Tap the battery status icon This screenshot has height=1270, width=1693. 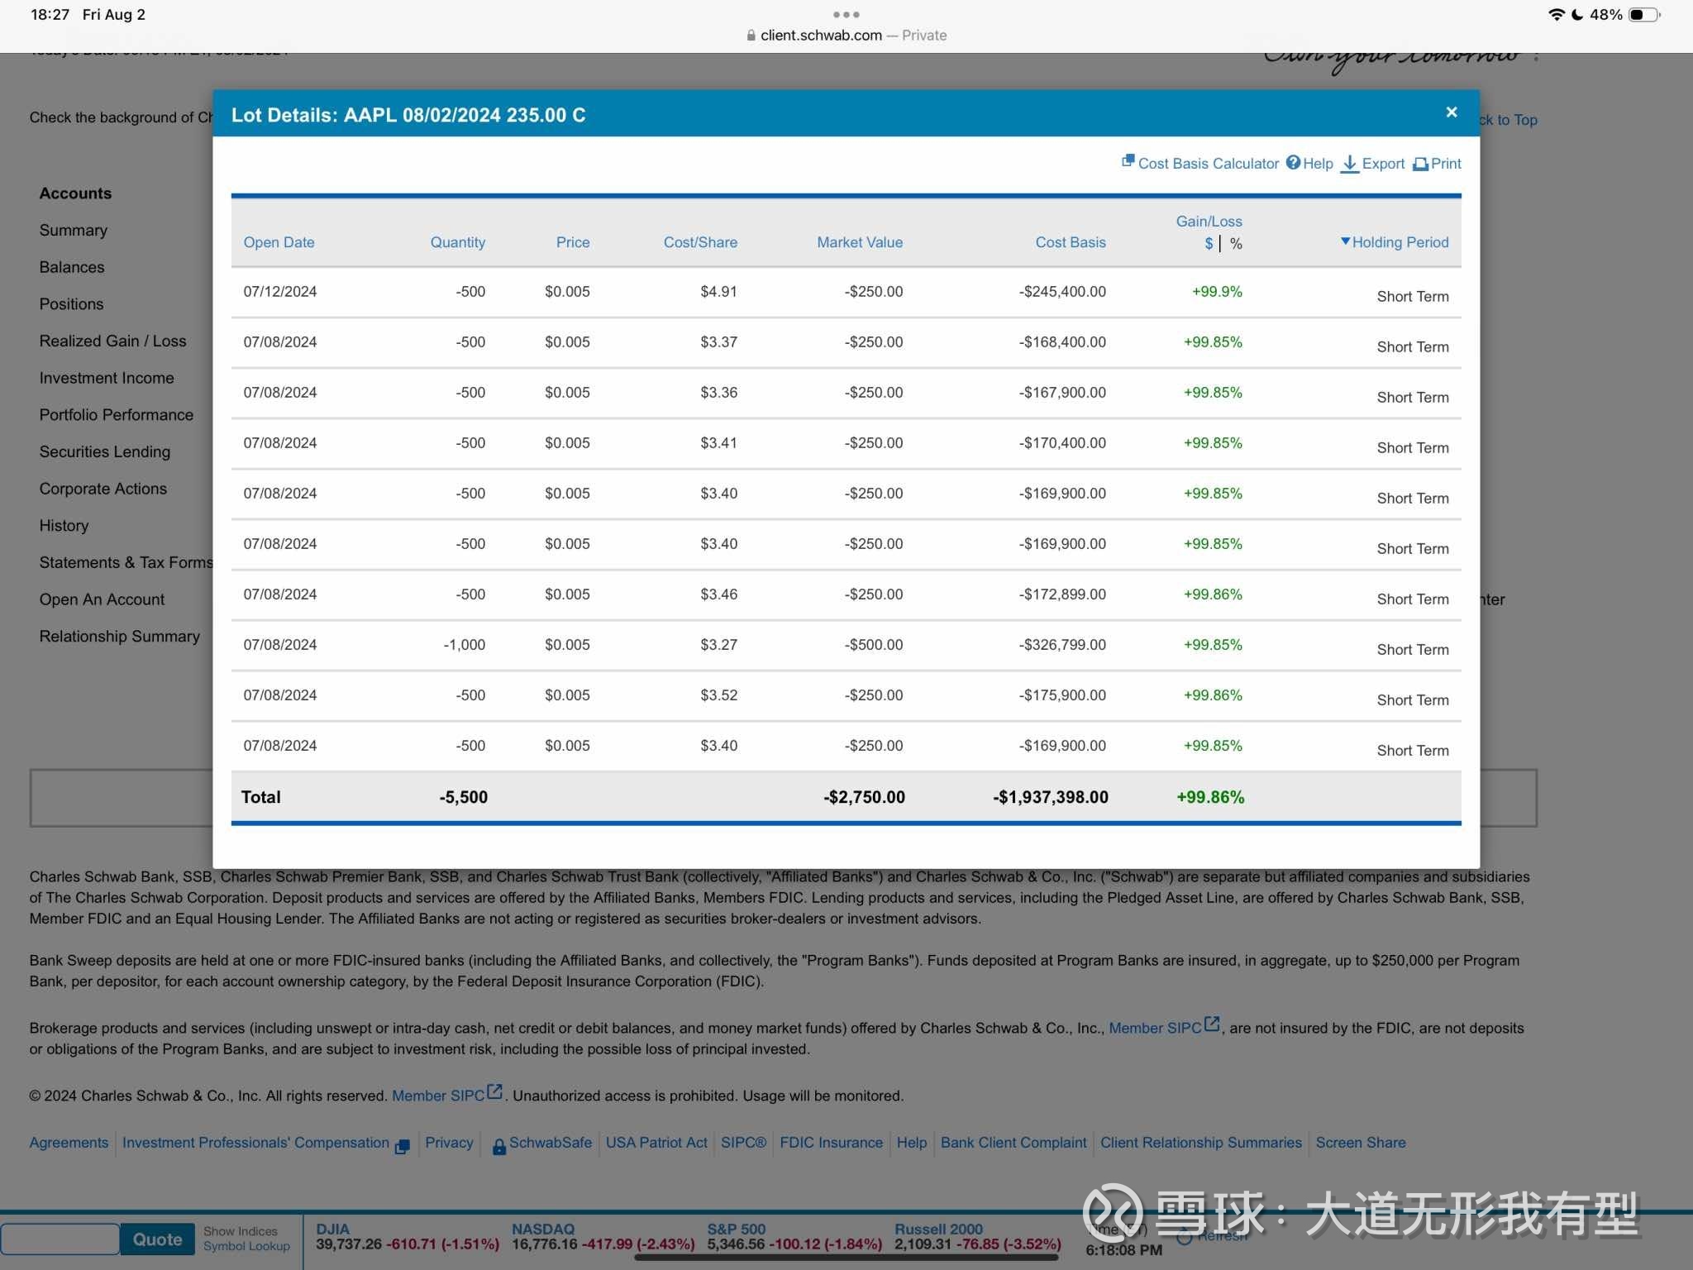coord(1643,14)
